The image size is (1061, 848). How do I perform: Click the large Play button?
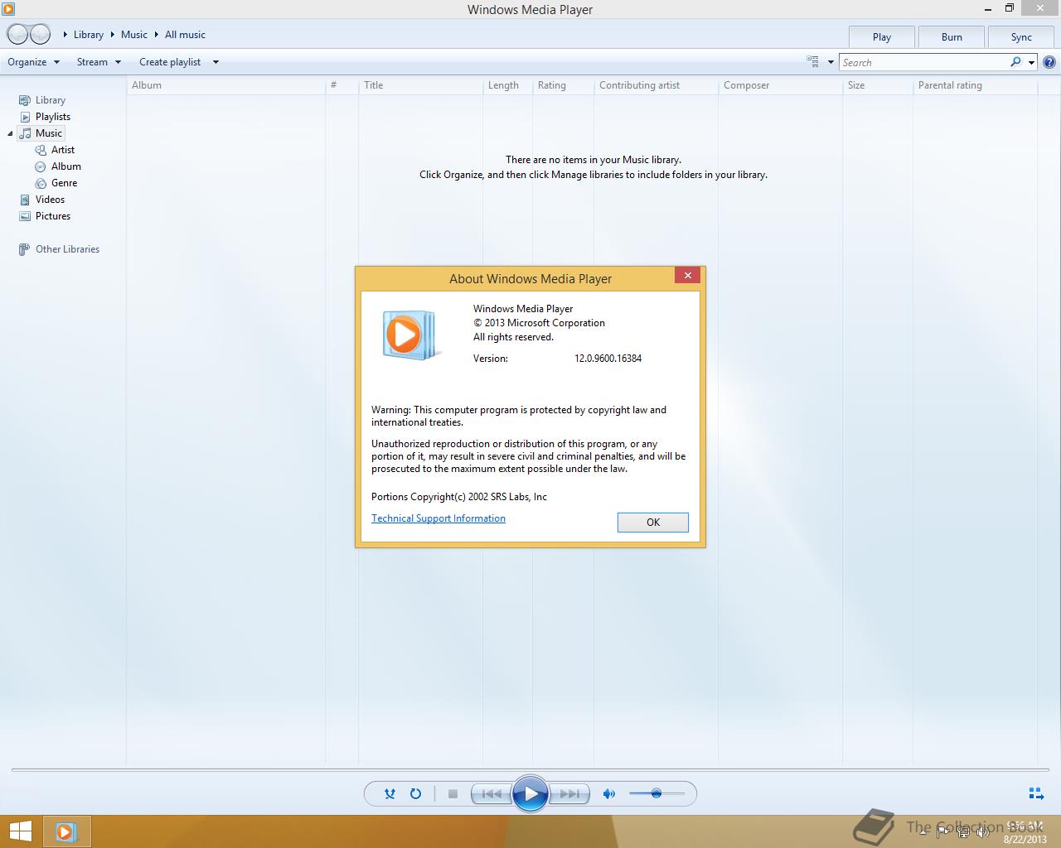coord(530,794)
